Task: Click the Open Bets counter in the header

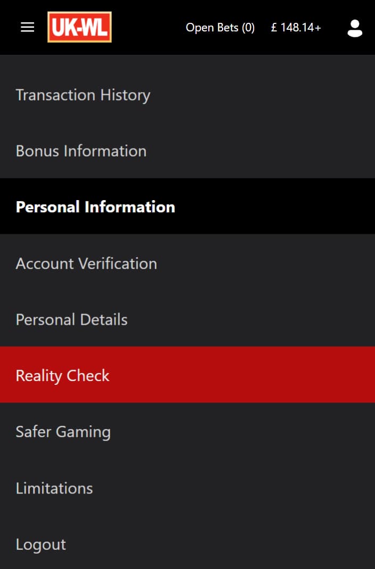Action: tap(220, 28)
